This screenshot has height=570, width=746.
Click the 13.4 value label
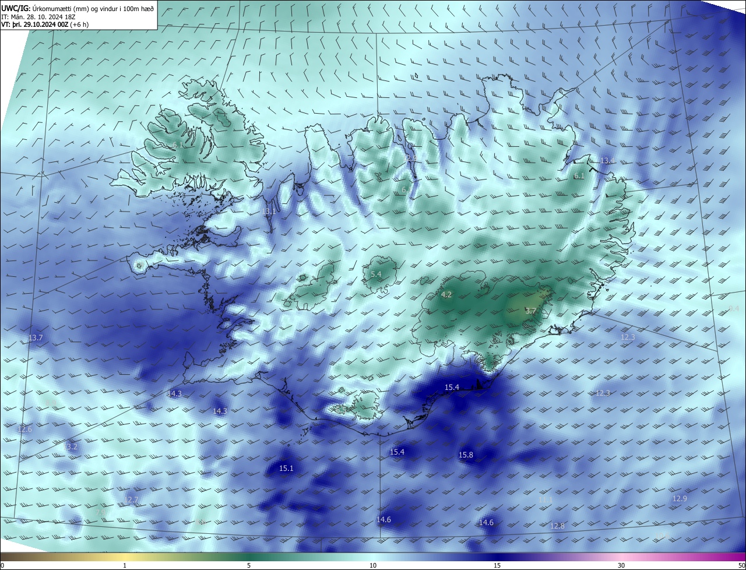(x=608, y=160)
